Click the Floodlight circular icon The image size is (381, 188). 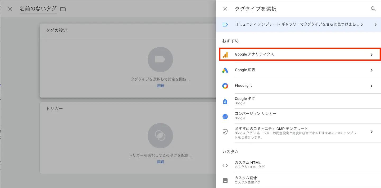225,86
